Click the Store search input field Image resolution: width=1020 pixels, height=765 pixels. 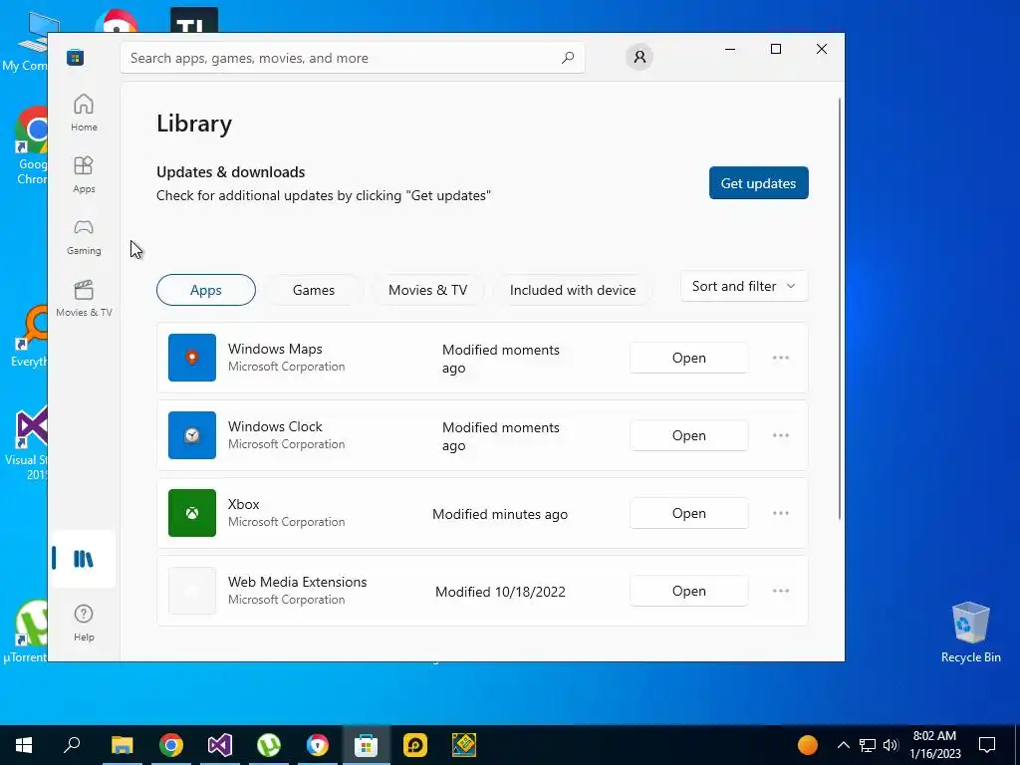(x=353, y=58)
